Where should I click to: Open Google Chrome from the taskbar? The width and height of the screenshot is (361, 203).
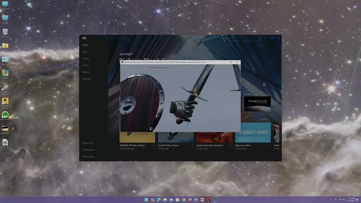pos(184,200)
